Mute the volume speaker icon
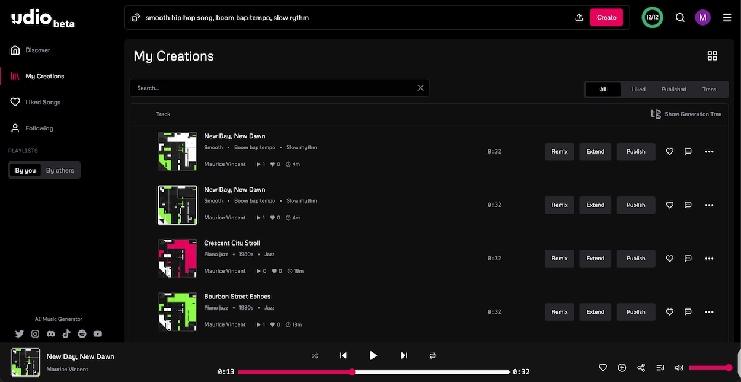 pyautogui.click(x=679, y=368)
